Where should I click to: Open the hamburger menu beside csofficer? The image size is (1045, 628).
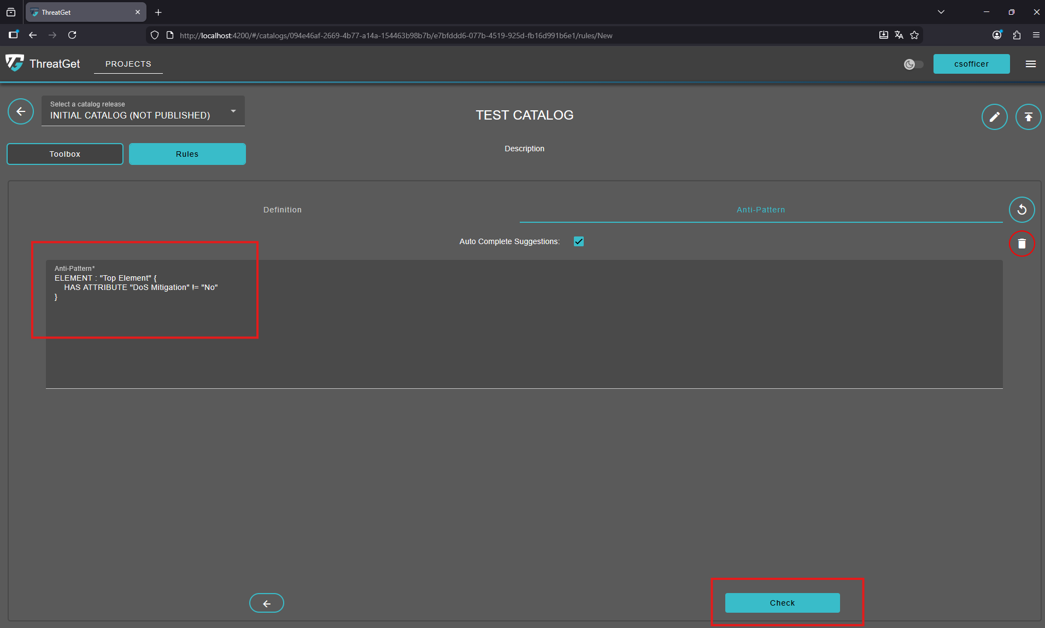(x=1031, y=64)
